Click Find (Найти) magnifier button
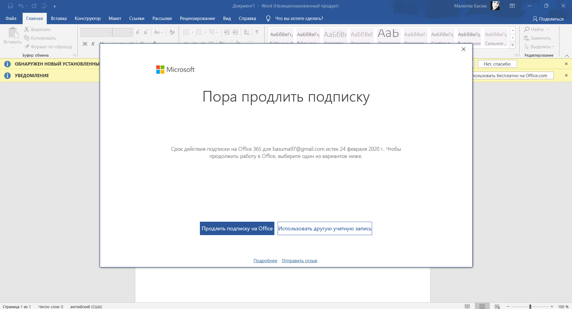The width and height of the screenshot is (572, 309). pos(534,29)
